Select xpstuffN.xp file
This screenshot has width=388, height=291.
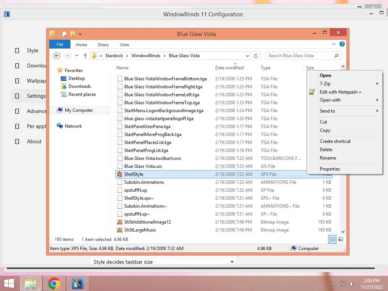click(x=136, y=190)
